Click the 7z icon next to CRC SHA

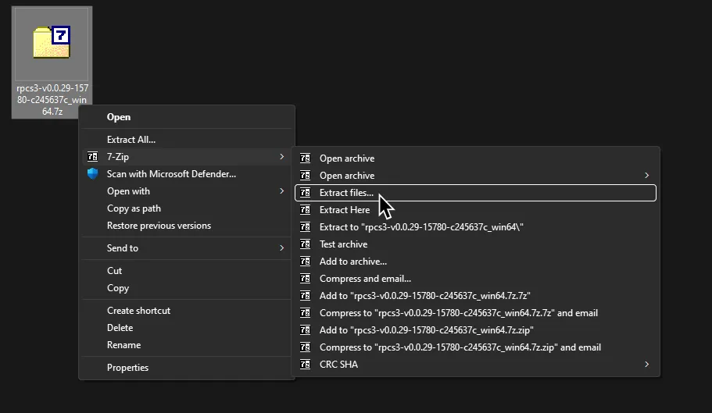tap(305, 365)
